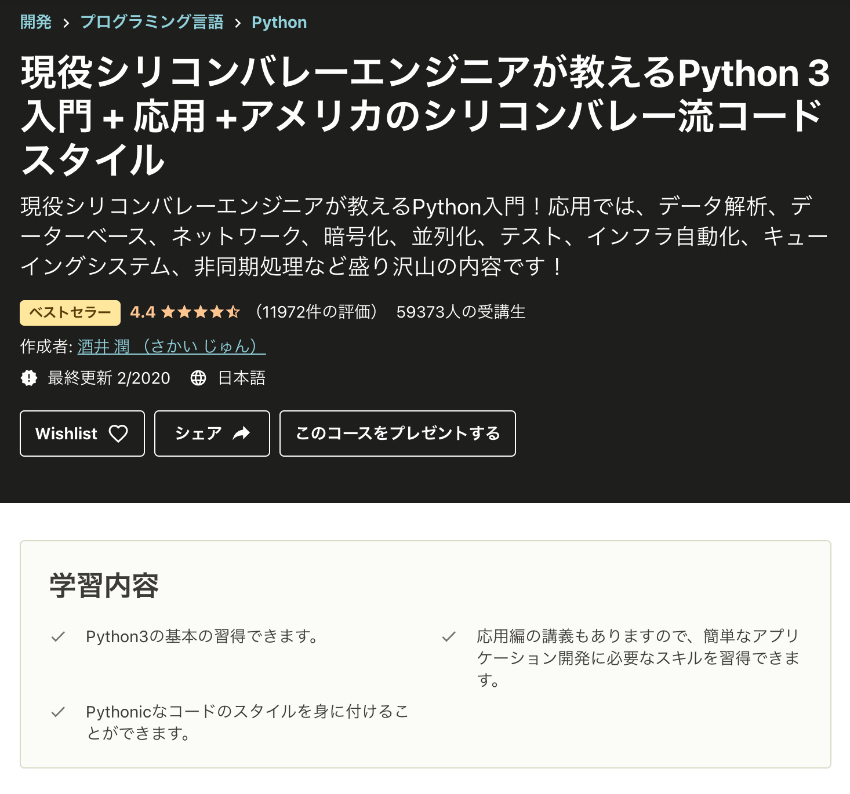Click the 4.4 rating number

[x=143, y=312]
